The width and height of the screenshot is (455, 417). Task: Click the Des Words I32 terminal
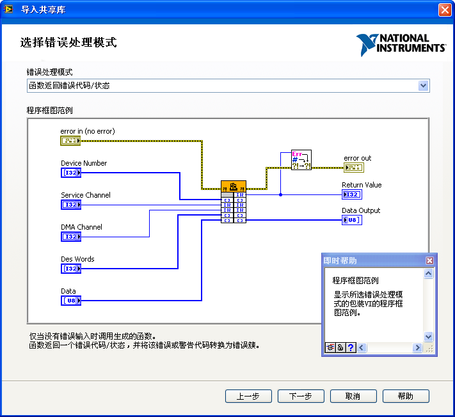tap(70, 269)
